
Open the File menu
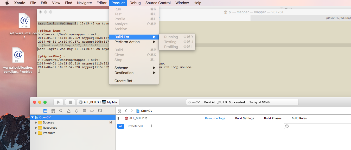33,3
